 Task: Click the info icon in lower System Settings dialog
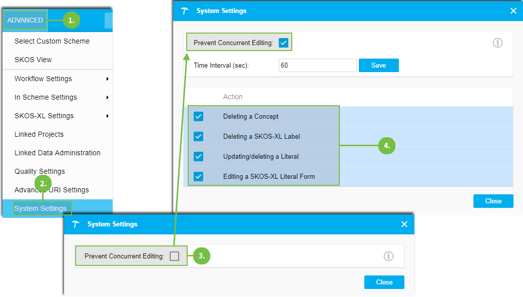(388, 256)
